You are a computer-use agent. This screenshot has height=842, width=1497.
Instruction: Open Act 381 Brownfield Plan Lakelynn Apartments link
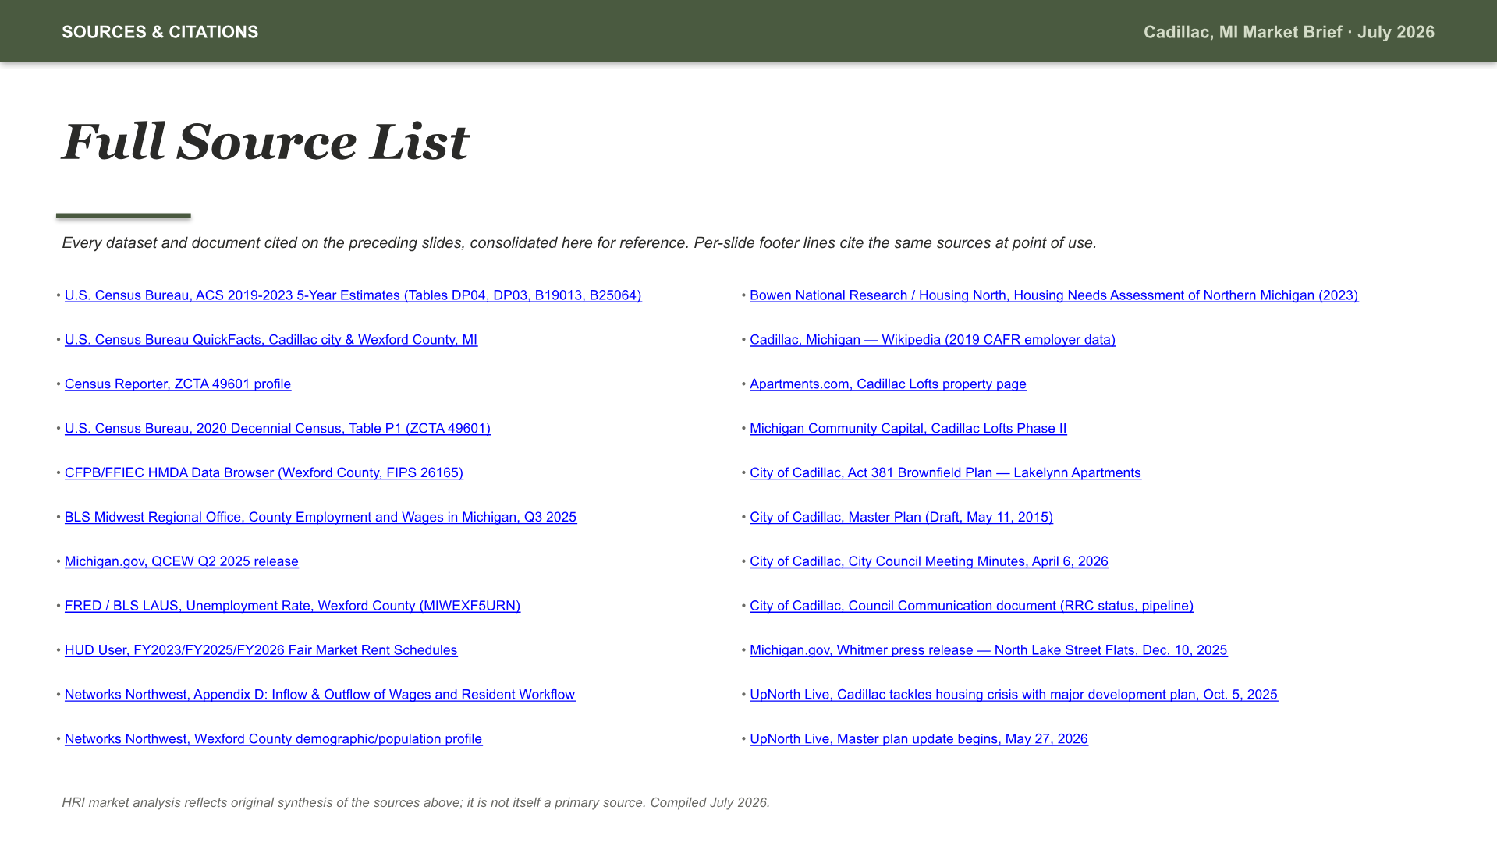(x=945, y=473)
